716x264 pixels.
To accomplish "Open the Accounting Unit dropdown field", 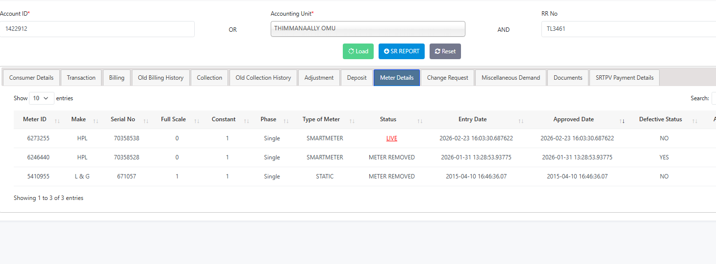I will pyautogui.click(x=368, y=29).
